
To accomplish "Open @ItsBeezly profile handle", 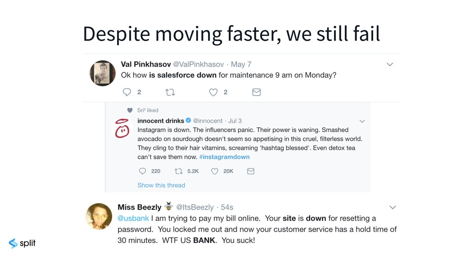I will 195,207.
